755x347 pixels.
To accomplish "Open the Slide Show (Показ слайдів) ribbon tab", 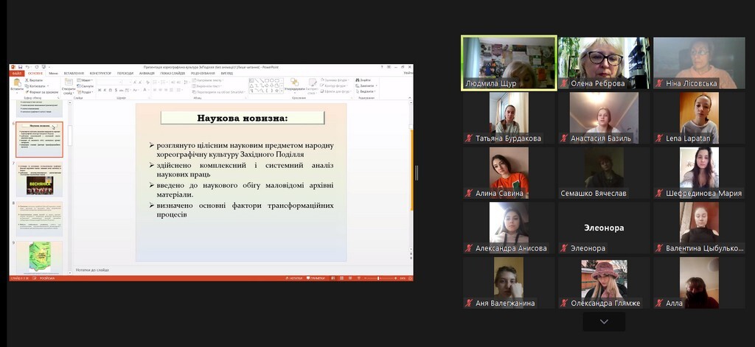I will [x=173, y=73].
